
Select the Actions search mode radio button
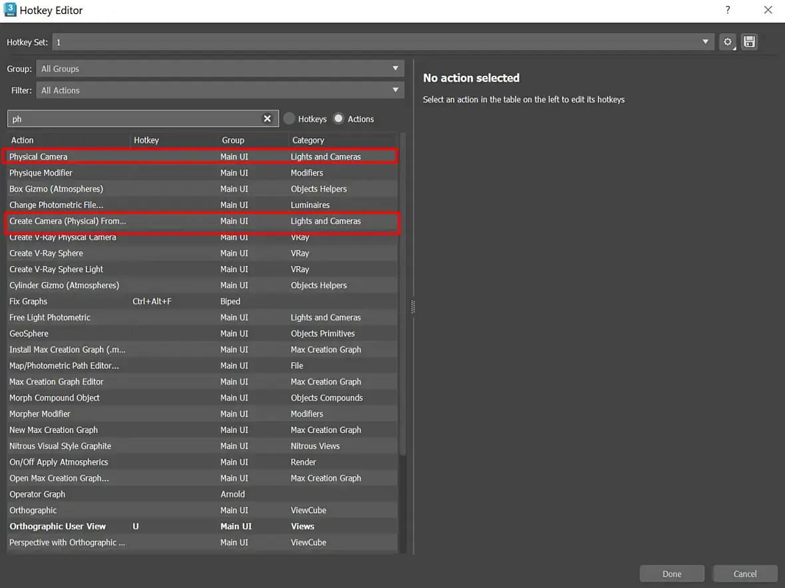pyautogui.click(x=339, y=118)
